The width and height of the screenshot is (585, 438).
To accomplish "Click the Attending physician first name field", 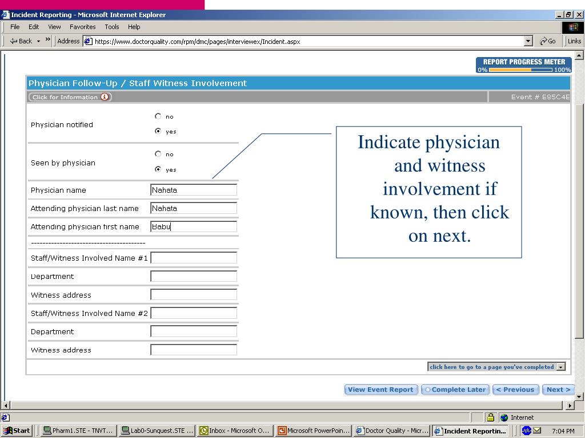I will coord(194,226).
